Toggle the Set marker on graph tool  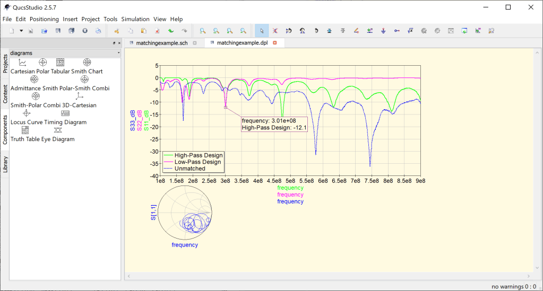478,31
